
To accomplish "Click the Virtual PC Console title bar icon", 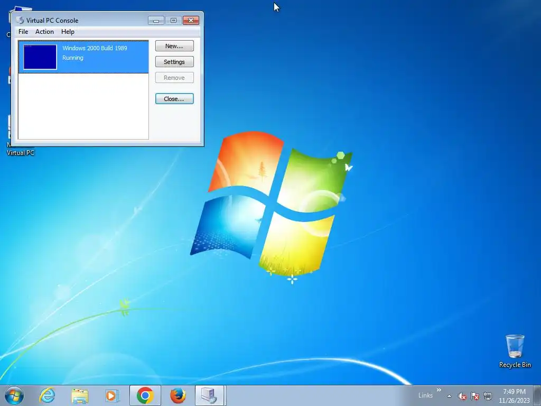I will [20, 21].
